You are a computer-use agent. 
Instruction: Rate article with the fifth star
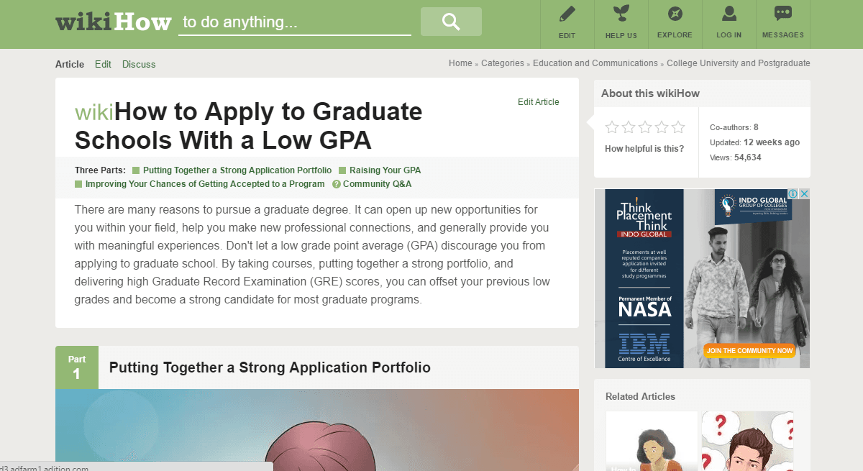pyautogui.click(x=678, y=127)
